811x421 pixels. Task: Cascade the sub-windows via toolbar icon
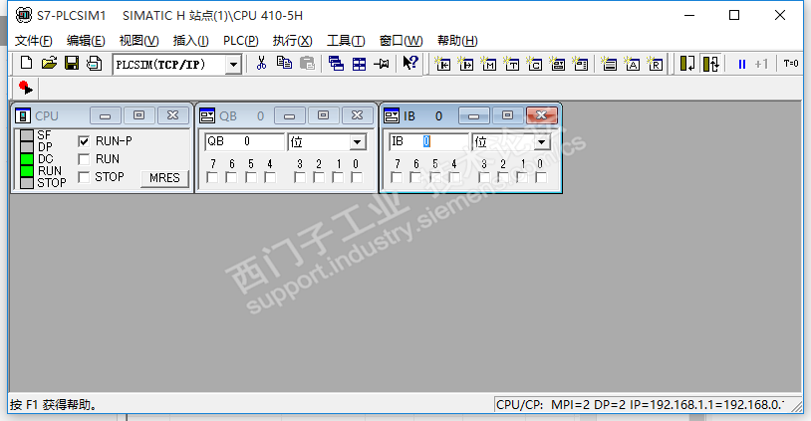point(336,64)
